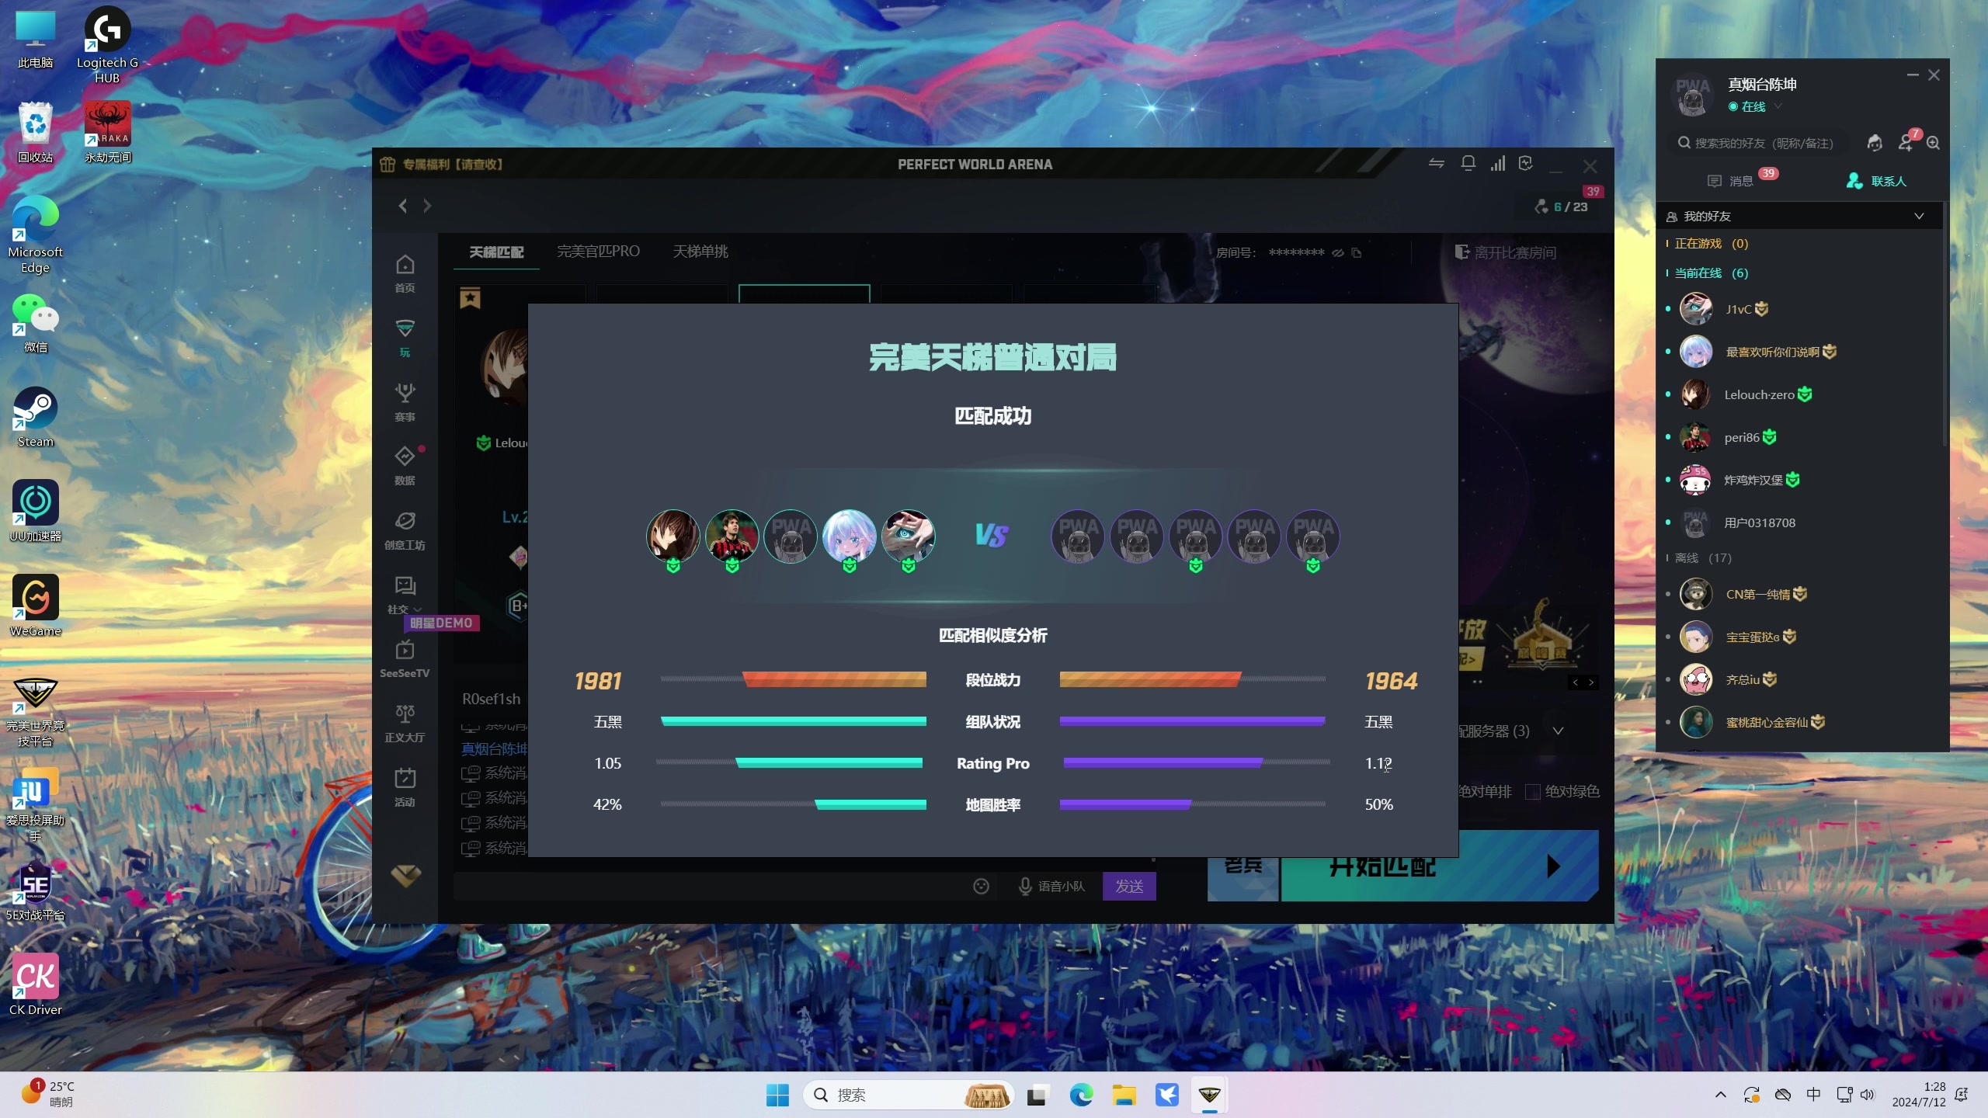Open the server selection dropdown arrow
This screenshot has height=1118, width=1988.
coord(1558,731)
